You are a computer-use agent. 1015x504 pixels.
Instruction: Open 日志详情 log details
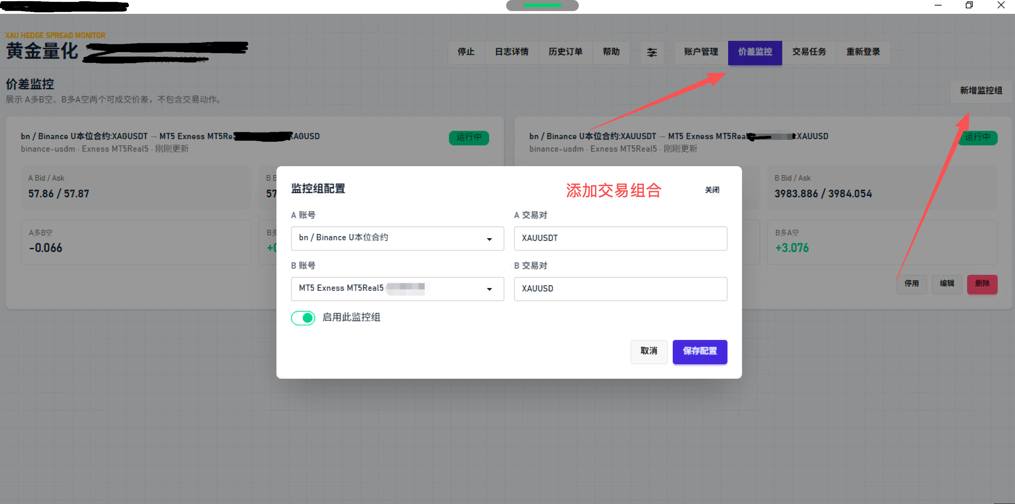[511, 52]
